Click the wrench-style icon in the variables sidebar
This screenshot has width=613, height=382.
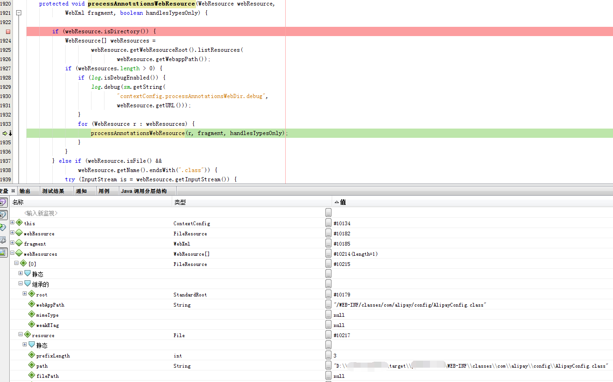click(x=3, y=240)
